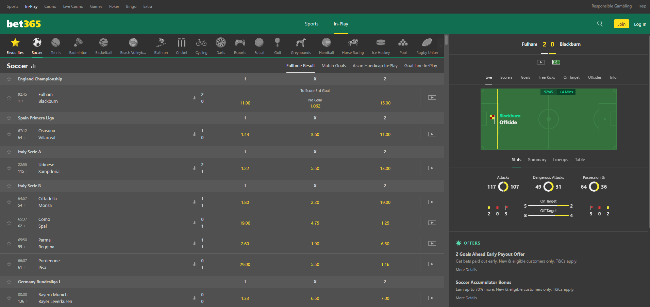650x307 pixels.
Task: Expand the 1 market for Fulham v Blackburn
Action: click(20, 101)
